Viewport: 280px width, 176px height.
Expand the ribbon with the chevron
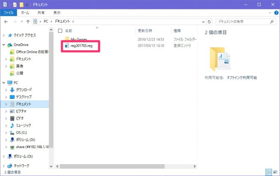pyautogui.click(x=270, y=13)
